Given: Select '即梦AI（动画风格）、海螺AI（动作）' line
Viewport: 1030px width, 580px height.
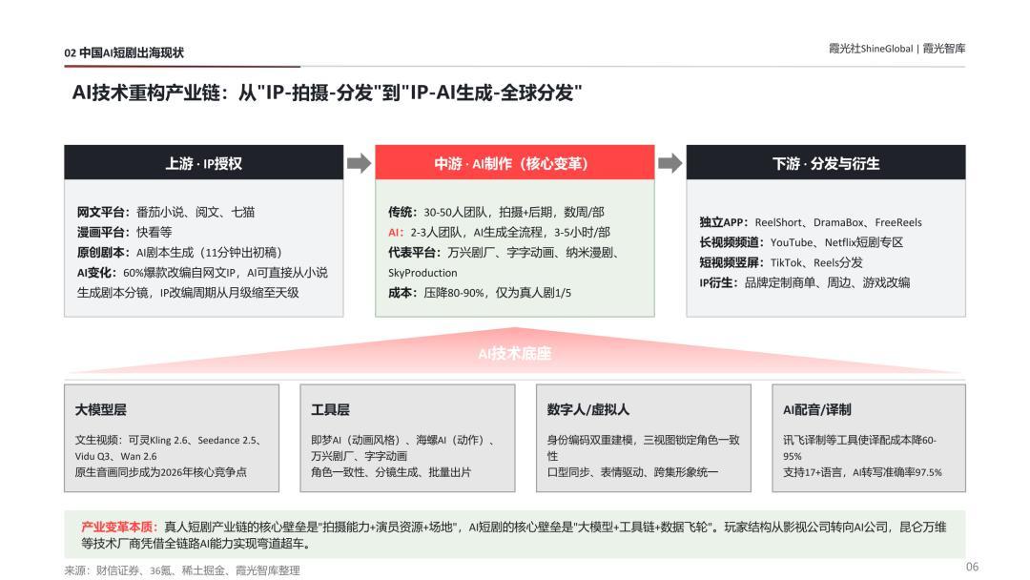Looking at the screenshot, I should 402,440.
